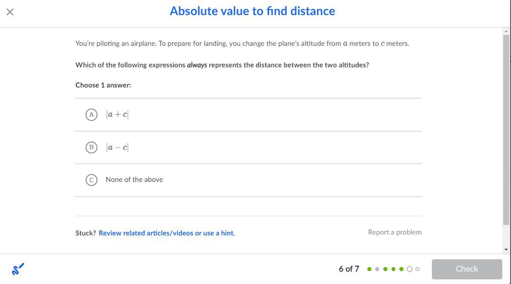The height and width of the screenshot is (284, 511).
Task: Open the scratchpad drawing tool
Action: point(18,269)
